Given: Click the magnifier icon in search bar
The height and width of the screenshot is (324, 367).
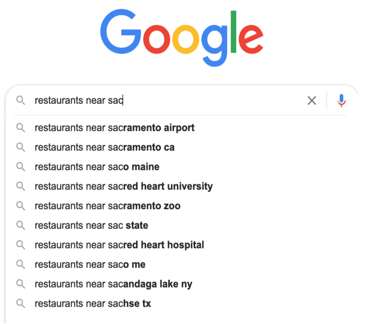Looking at the screenshot, I should click(x=20, y=101).
